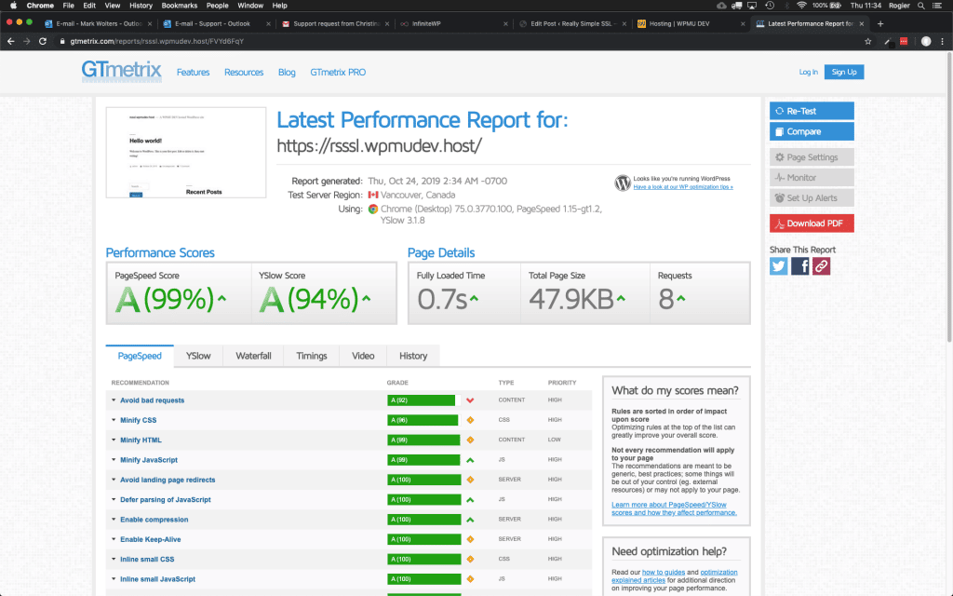Click green up arrow for Enable compression
Screen dimensions: 953x596
[x=470, y=520]
